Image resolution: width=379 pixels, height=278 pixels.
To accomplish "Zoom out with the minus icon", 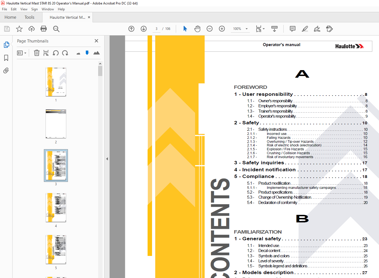I will [210, 29].
